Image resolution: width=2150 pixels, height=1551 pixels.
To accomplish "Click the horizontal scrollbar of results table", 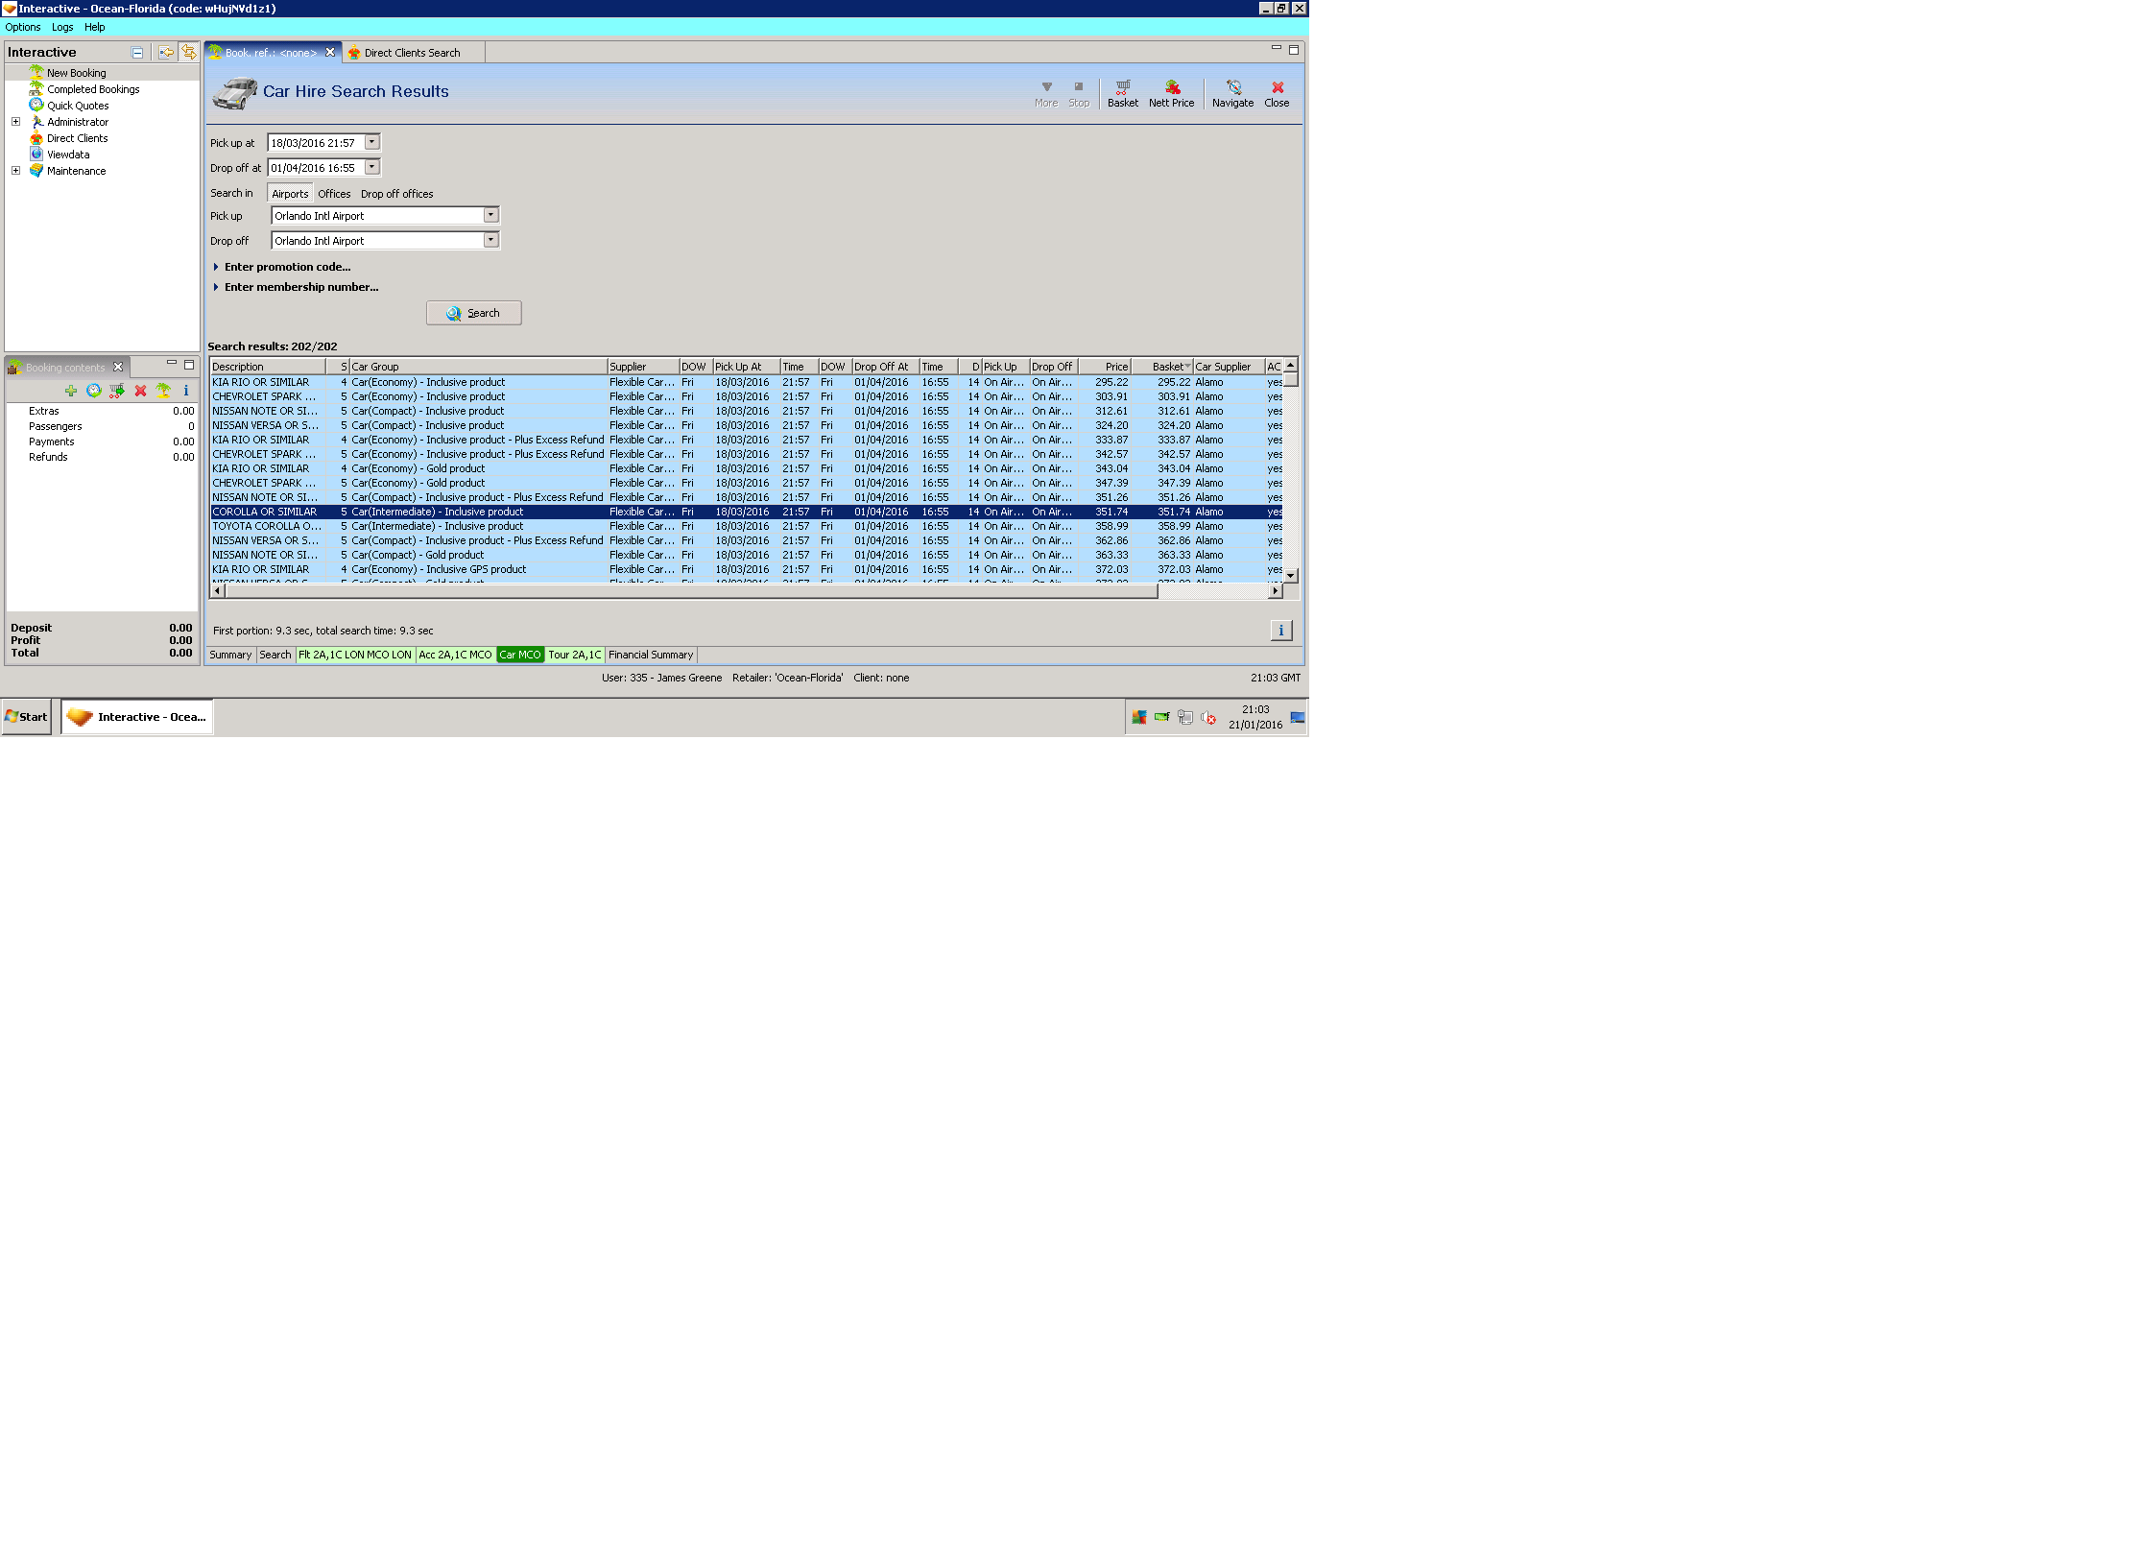I will (691, 591).
